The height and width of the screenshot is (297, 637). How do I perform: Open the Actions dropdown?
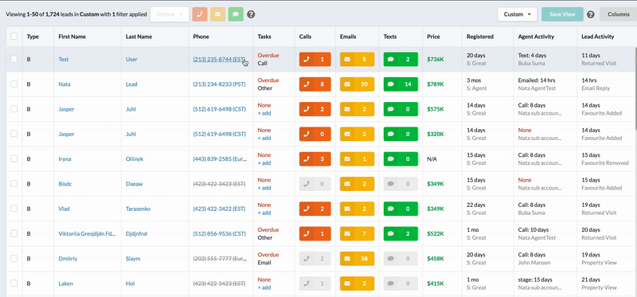(x=170, y=14)
